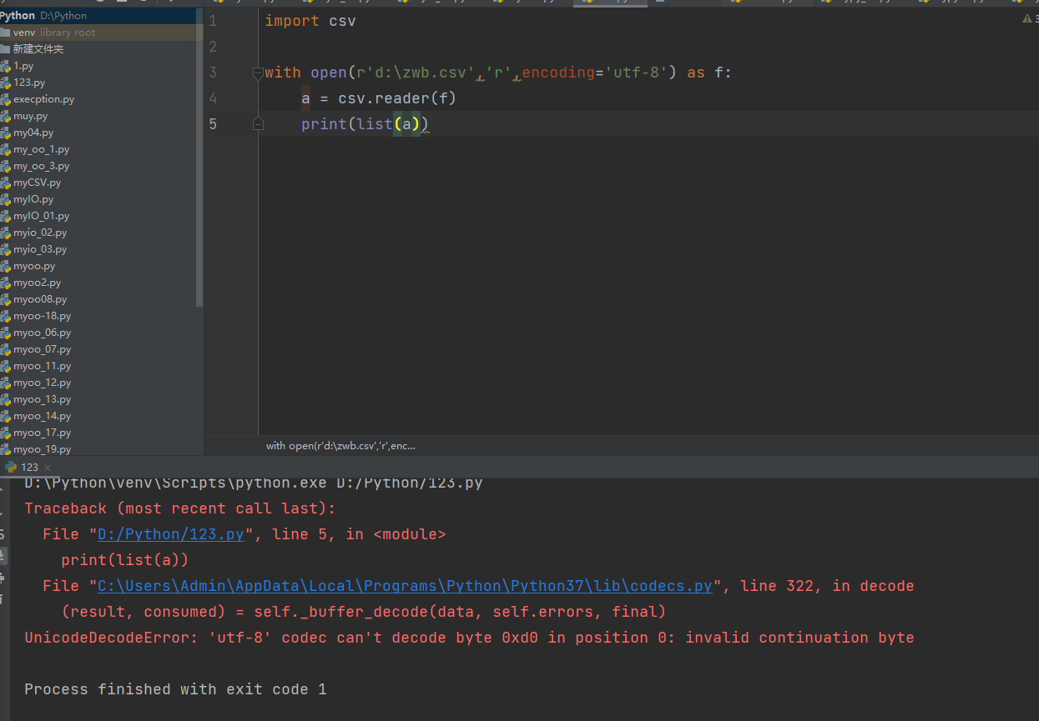Click the 'encoding' keyword argument in line 3
The image size is (1039, 721).
click(558, 73)
